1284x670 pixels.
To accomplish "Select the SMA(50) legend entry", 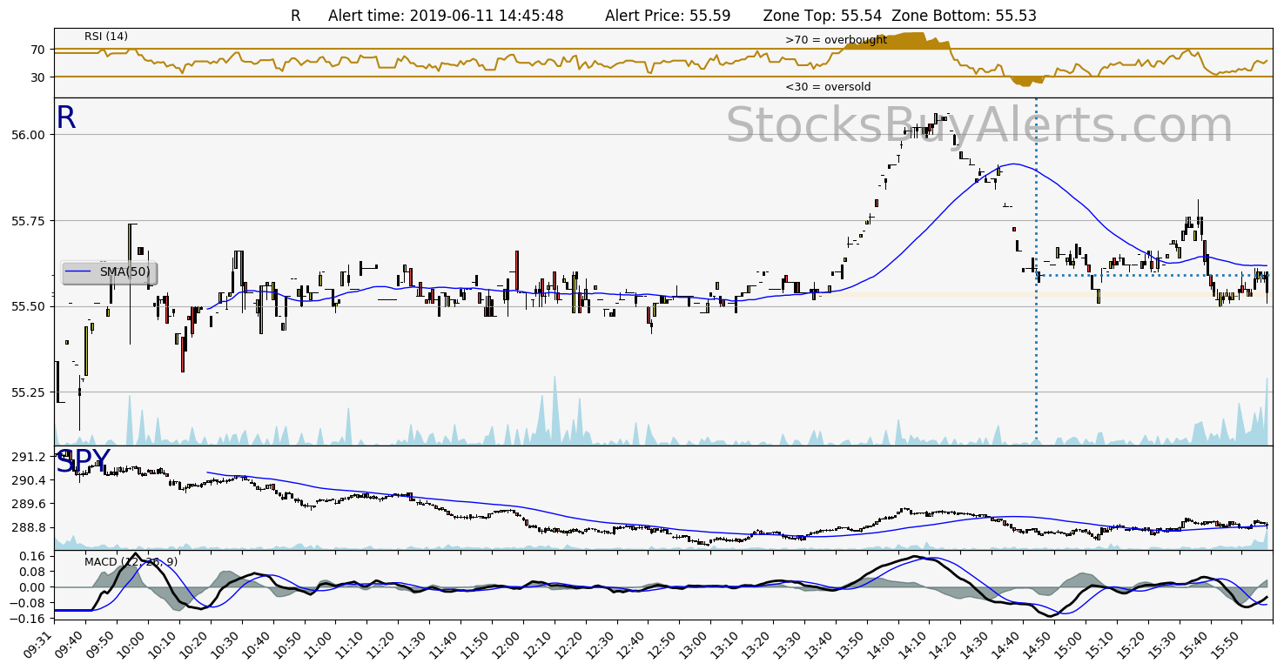I will point(110,272).
